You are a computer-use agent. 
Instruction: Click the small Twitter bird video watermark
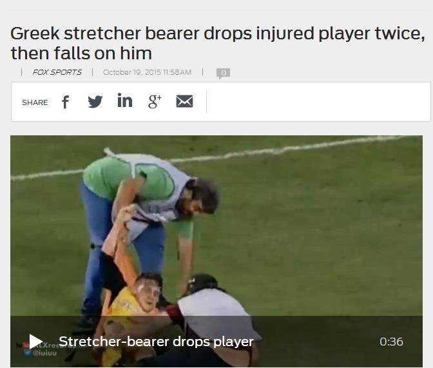(x=27, y=353)
